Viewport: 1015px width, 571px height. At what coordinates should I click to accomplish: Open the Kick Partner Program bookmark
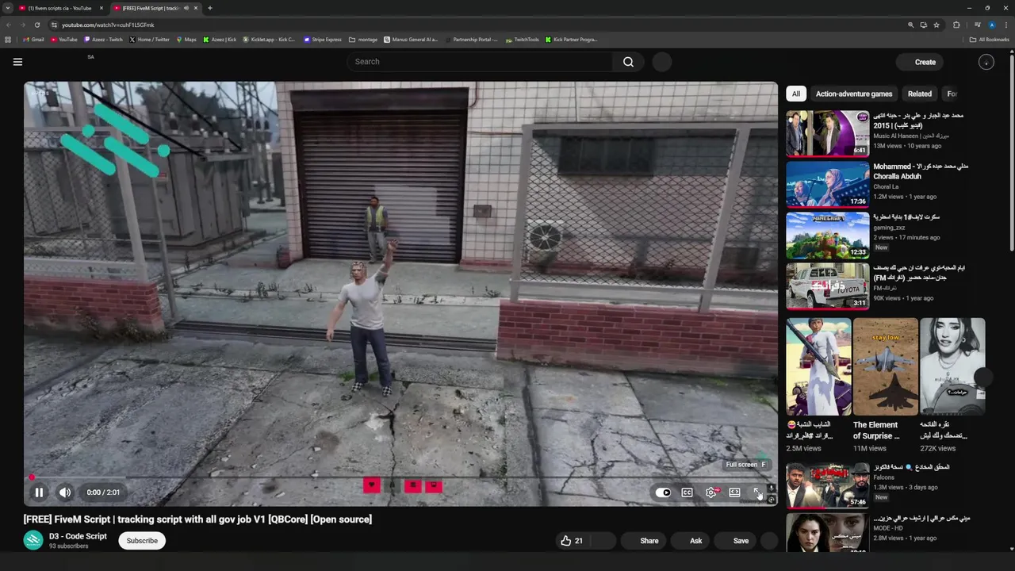click(x=571, y=40)
